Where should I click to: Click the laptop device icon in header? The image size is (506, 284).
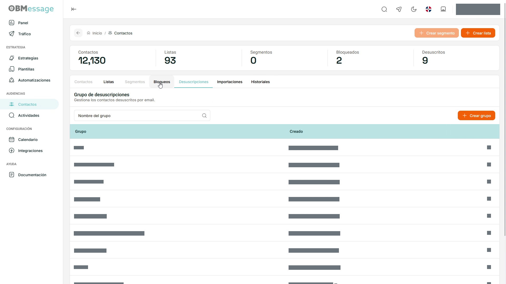tap(443, 9)
